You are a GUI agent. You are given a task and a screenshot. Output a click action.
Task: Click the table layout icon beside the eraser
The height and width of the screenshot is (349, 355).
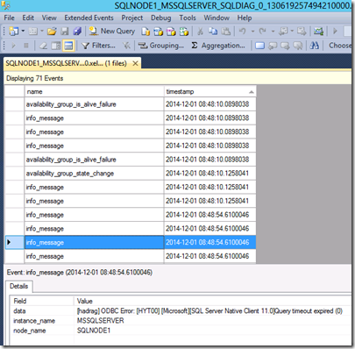tap(55, 46)
